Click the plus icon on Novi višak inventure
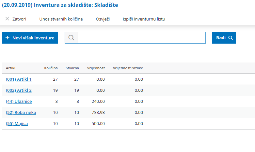Viewport: 255px width, 152px height. pos(7,38)
